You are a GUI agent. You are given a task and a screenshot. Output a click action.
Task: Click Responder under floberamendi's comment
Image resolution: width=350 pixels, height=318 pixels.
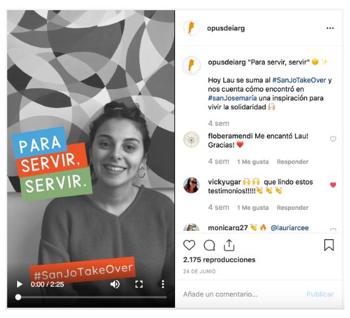pyautogui.click(x=293, y=162)
